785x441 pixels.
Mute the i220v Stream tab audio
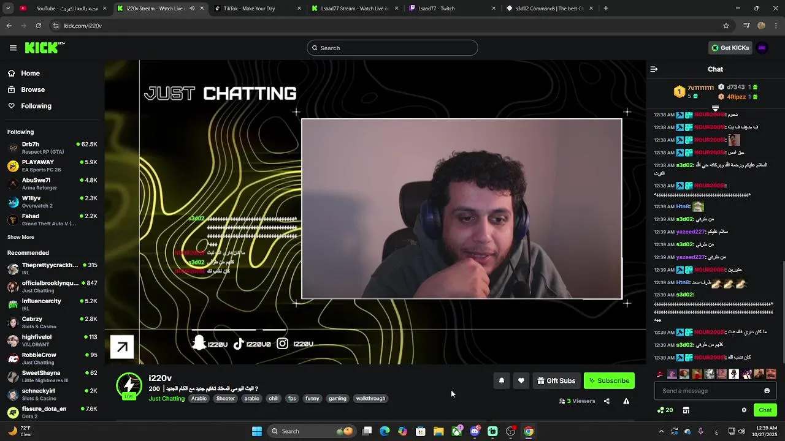tap(192, 9)
